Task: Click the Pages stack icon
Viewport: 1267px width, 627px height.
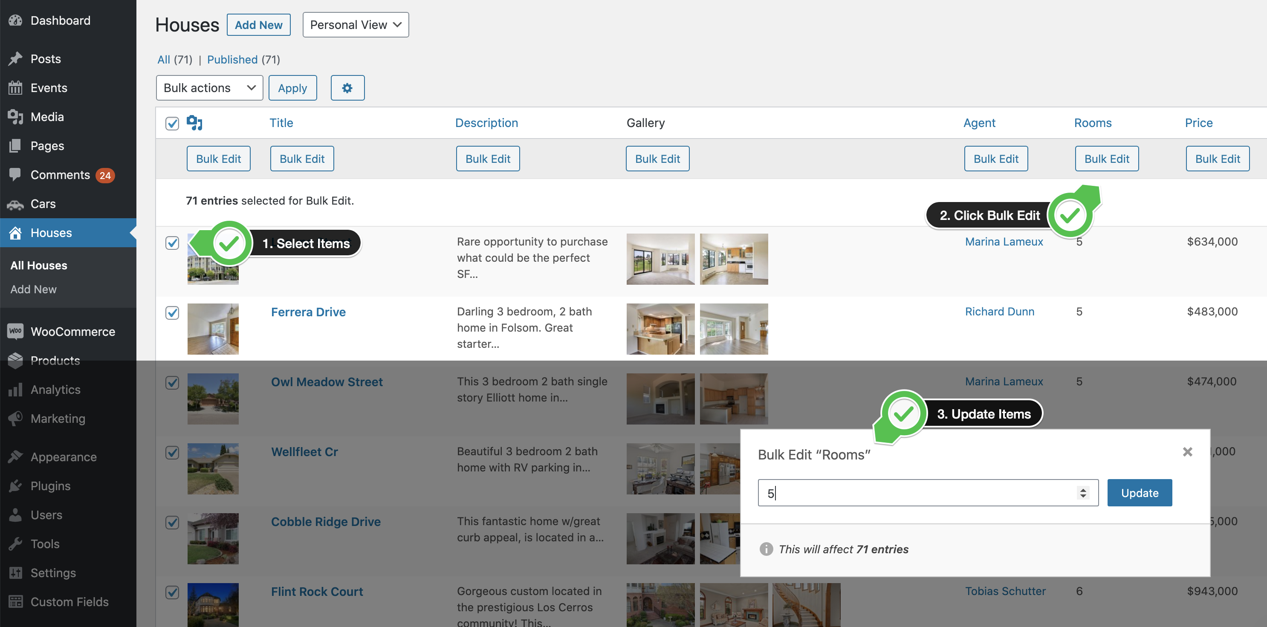Action: coord(15,146)
